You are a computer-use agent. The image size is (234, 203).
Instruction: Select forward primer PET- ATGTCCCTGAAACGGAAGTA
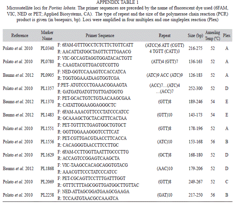tap(94, 85)
